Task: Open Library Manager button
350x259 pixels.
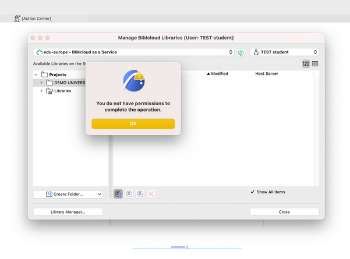Action: (x=68, y=212)
